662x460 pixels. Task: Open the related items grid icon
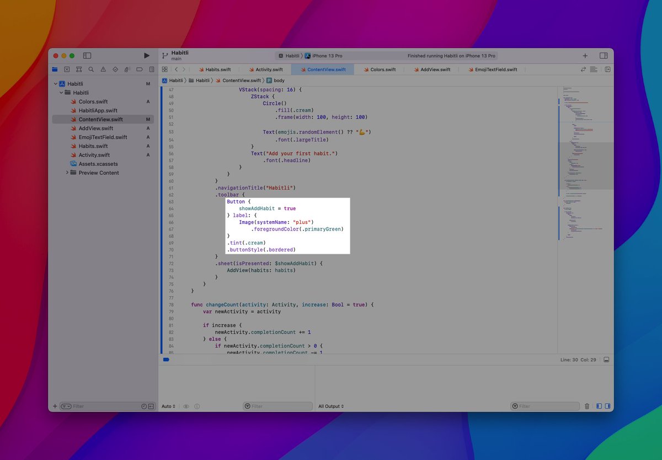(164, 69)
